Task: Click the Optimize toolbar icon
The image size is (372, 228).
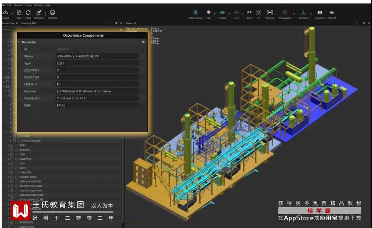Action: 52,12
